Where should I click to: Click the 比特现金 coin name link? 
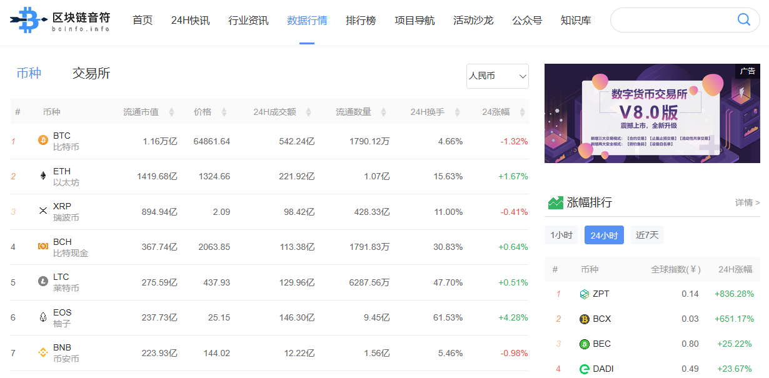click(x=71, y=253)
